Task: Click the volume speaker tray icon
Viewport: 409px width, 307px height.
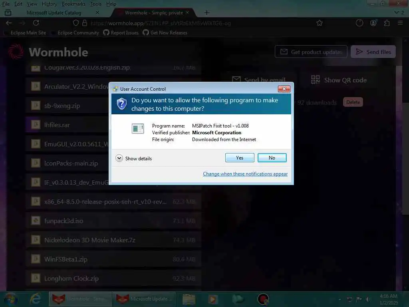Action: 368,299
